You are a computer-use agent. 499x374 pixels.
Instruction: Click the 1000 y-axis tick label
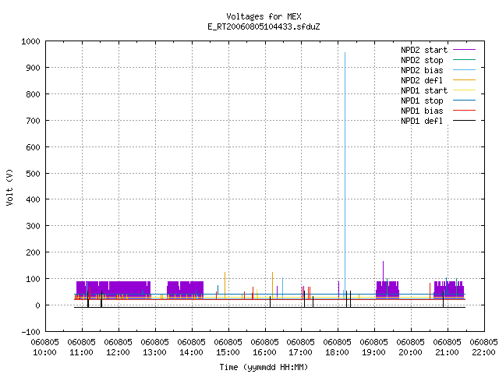pos(30,41)
